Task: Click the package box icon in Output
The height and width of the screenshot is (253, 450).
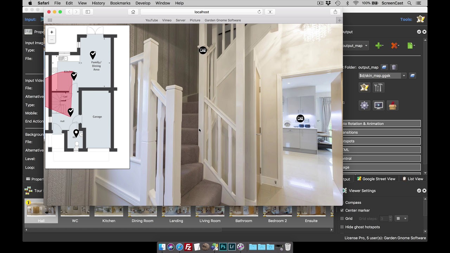Action: (x=392, y=105)
